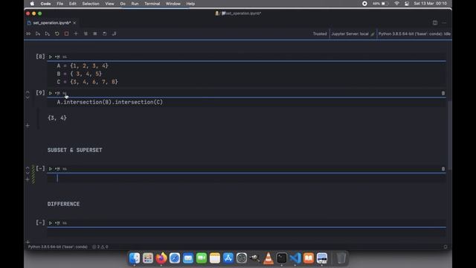This screenshot has height=268, width=476.
Task: Click the intersection code line in cell [9]
Action: pyautogui.click(x=109, y=102)
